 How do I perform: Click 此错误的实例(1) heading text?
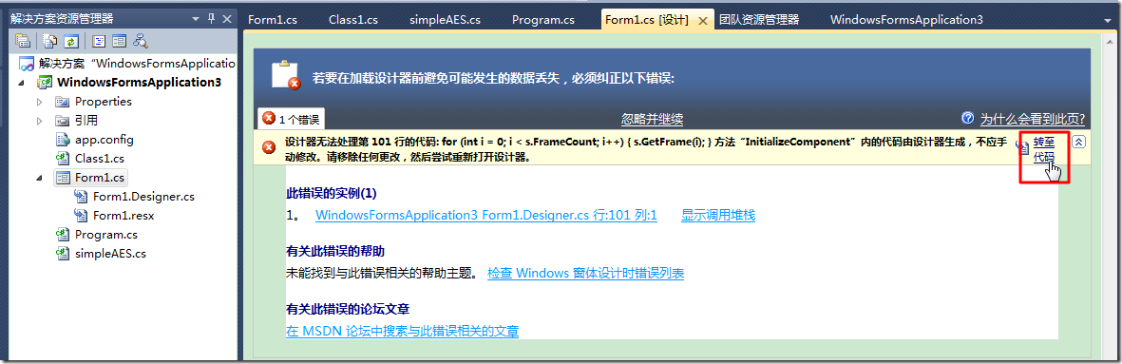(x=331, y=193)
